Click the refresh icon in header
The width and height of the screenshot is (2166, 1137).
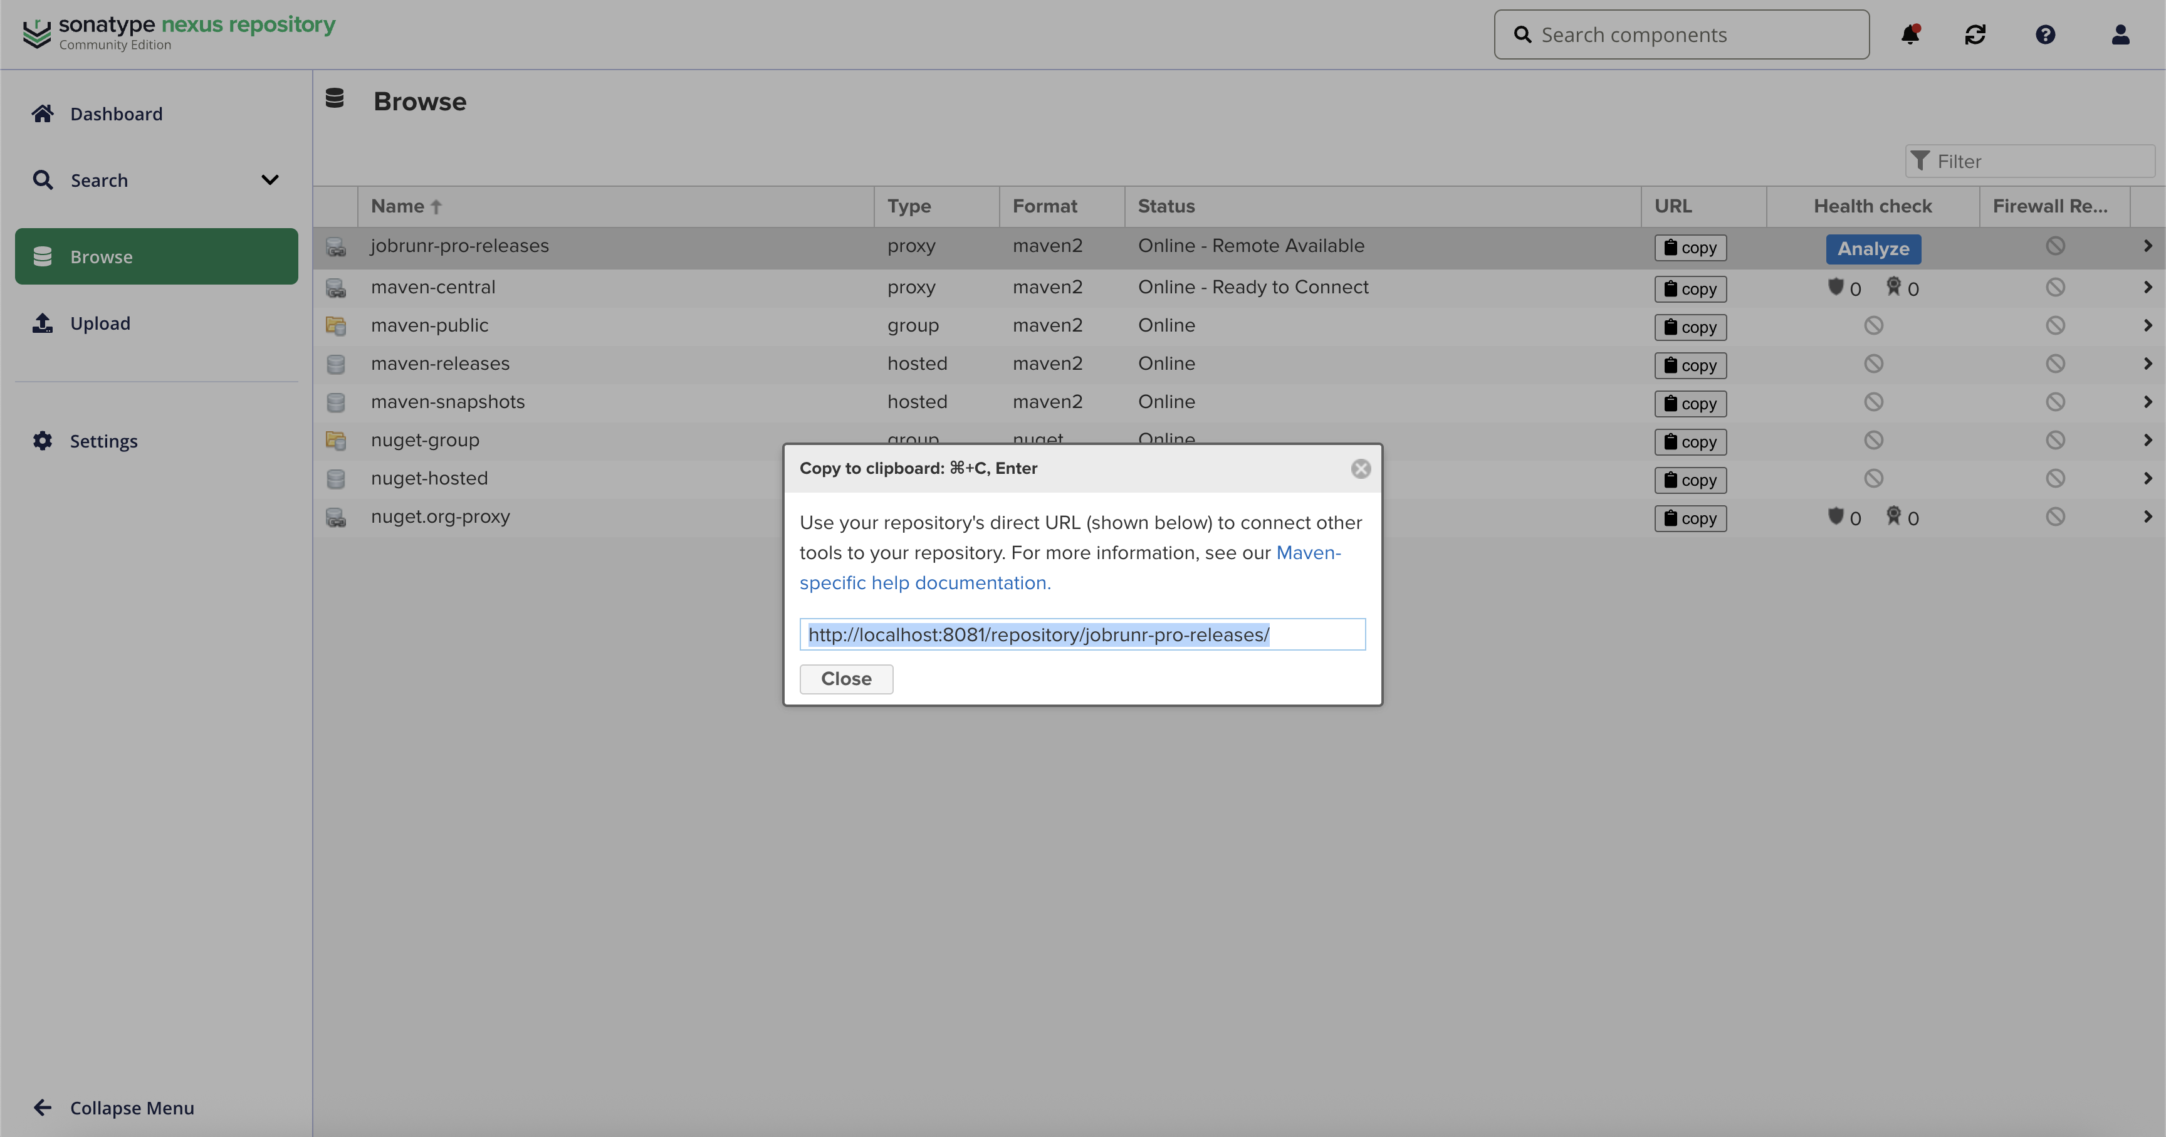pyautogui.click(x=1975, y=34)
